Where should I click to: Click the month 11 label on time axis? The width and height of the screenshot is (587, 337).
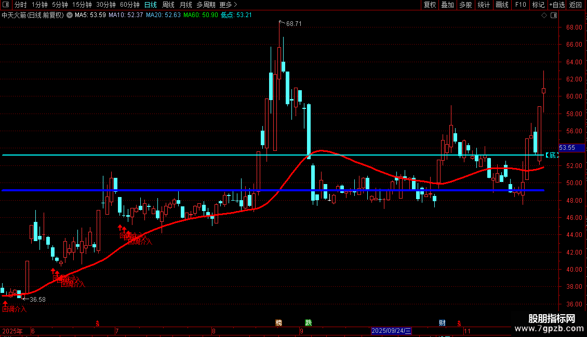[467, 331]
